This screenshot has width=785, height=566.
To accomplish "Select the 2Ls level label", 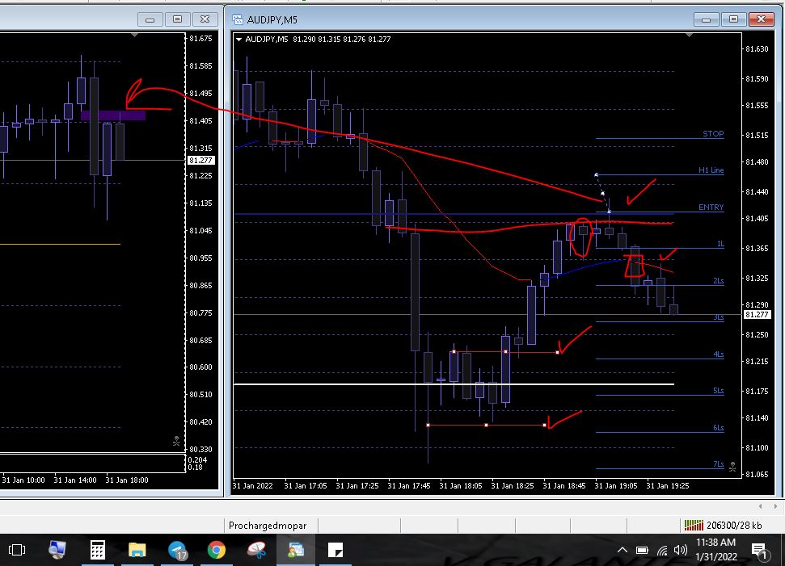I will (x=719, y=280).
